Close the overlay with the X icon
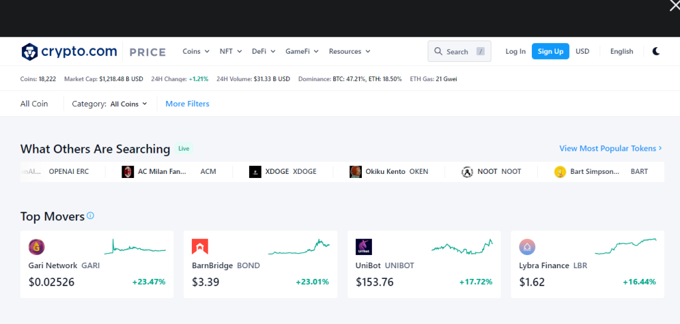 pos(675,5)
